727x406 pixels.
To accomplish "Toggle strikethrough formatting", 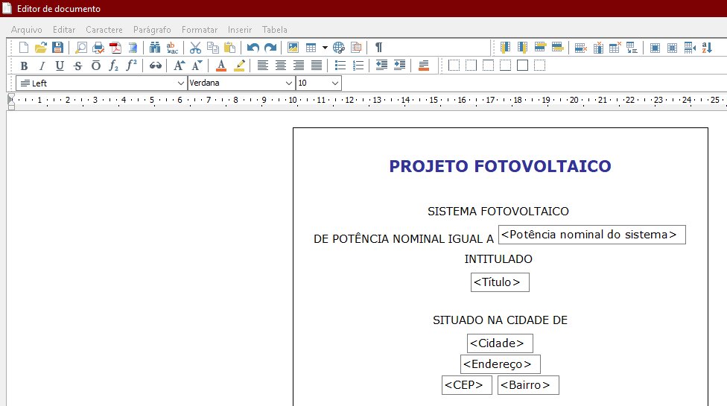I will (78, 66).
